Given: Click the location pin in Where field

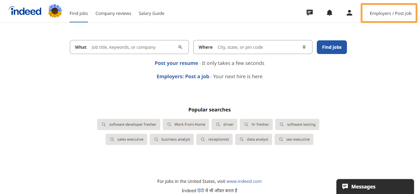Looking at the screenshot, I should pyautogui.click(x=304, y=47).
